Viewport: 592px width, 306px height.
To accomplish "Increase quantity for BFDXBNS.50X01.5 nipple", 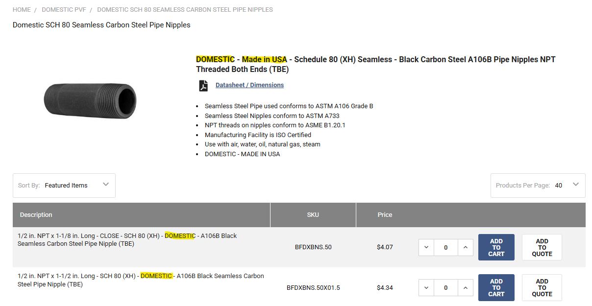I will tap(465, 288).
